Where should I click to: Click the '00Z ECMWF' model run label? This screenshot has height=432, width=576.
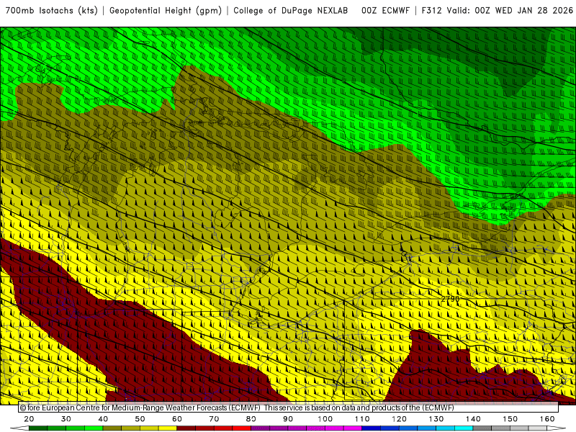[x=385, y=11]
